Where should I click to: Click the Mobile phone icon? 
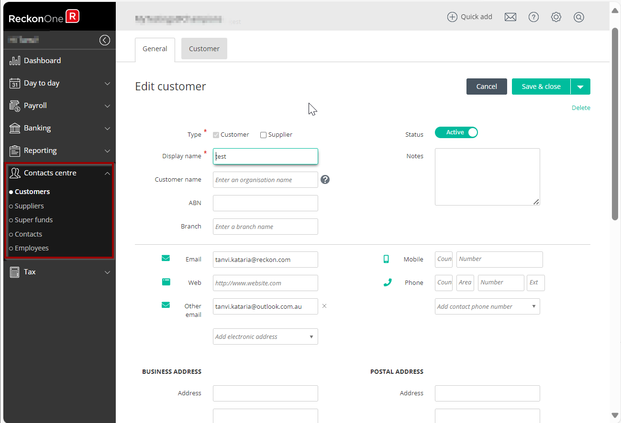[x=387, y=259]
